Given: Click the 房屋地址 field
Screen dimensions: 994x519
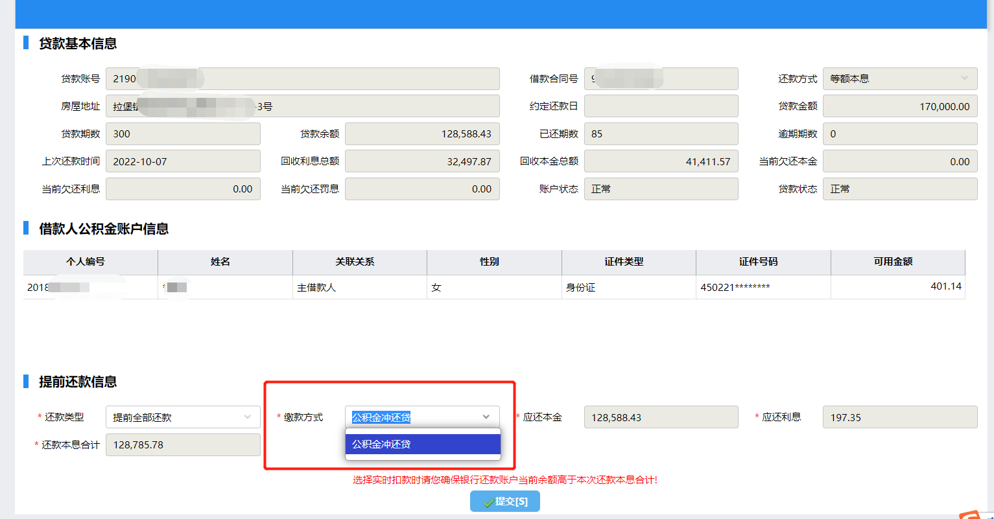Looking at the screenshot, I should [302, 106].
